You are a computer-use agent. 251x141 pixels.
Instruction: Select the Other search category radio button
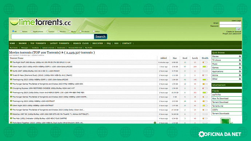(x=94, y=31)
